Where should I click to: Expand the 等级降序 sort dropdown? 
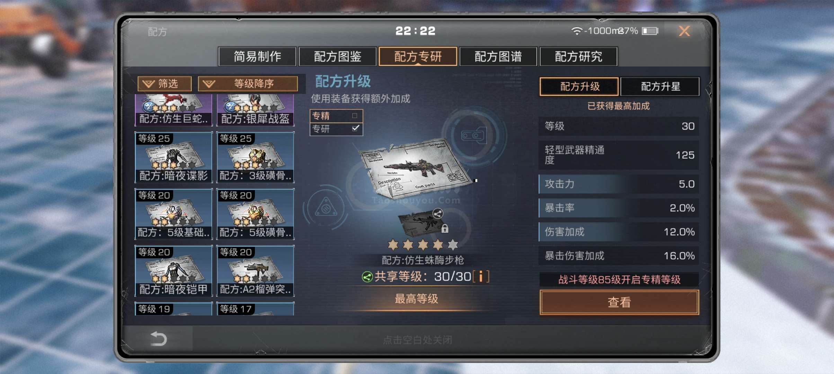point(248,84)
